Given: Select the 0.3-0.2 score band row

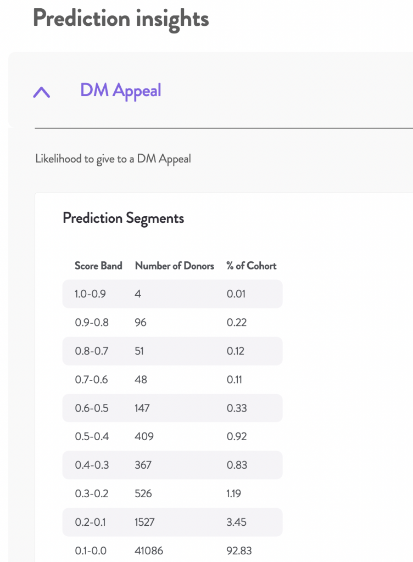Looking at the screenshot, I should (x=172, y=493).
